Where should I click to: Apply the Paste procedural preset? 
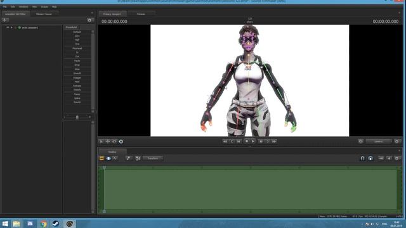tap(77, 61)
